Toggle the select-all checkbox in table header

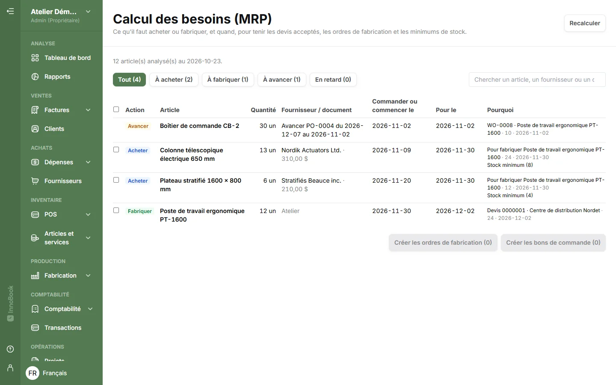click(116, 110)
